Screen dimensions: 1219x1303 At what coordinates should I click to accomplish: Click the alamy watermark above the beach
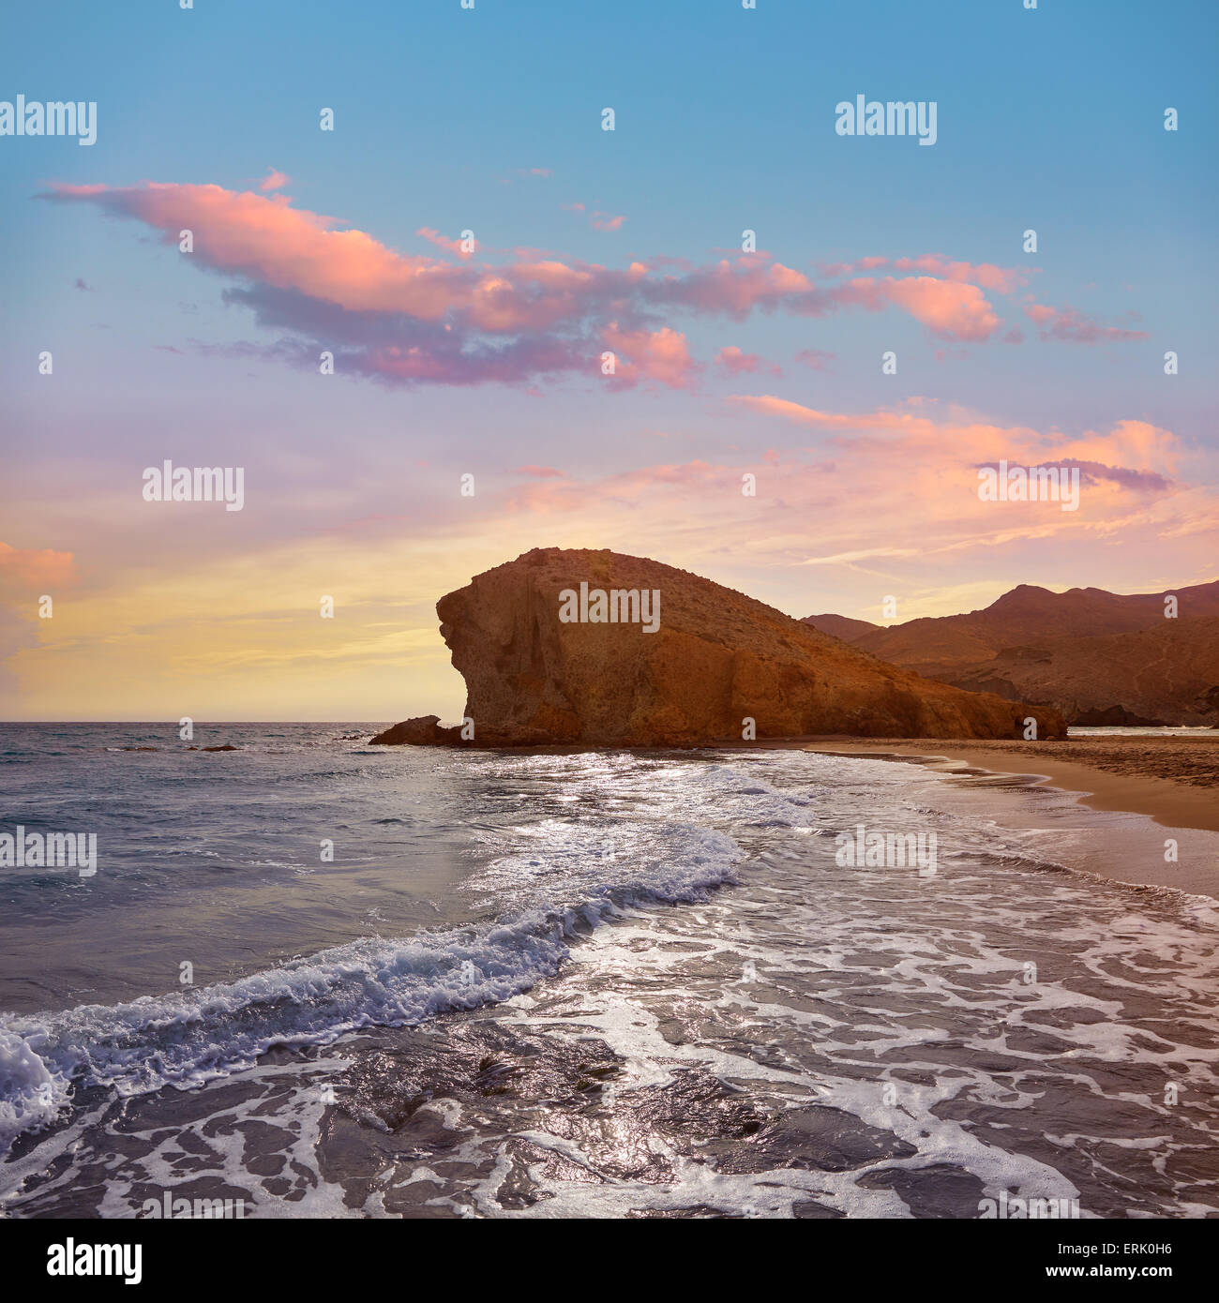(x=885, y=851)
